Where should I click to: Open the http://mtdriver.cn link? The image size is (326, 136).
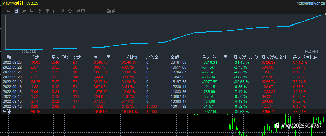[x=311, y=3]
